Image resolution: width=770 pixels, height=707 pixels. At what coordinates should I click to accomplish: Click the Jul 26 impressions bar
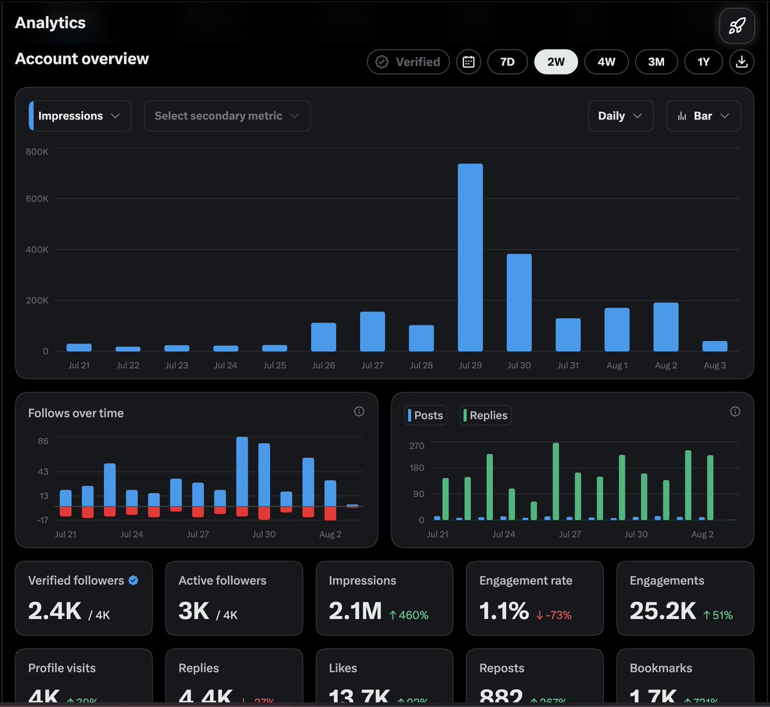(323, 337)
